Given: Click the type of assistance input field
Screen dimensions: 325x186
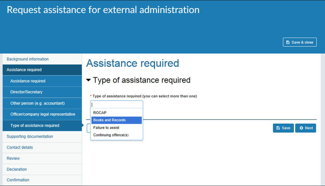Looking at the screenshot, I should tap(116, 105).
